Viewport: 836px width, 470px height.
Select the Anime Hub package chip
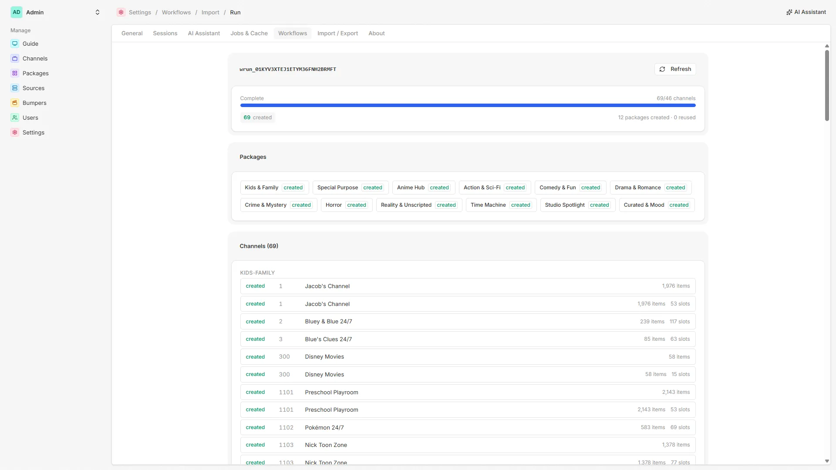click(424, 188)
